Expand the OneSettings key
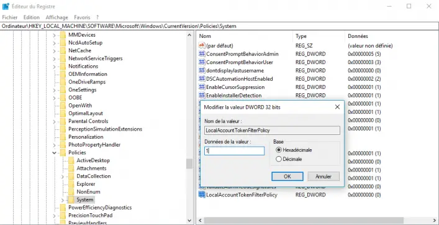This screenshot has width=439, height=225. 54,90
